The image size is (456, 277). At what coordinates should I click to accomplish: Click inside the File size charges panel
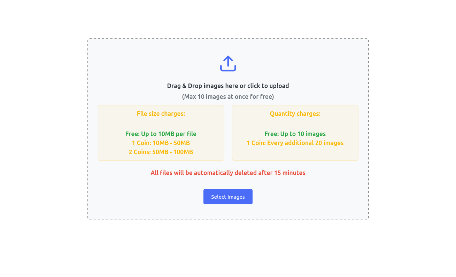coord(161,124)
